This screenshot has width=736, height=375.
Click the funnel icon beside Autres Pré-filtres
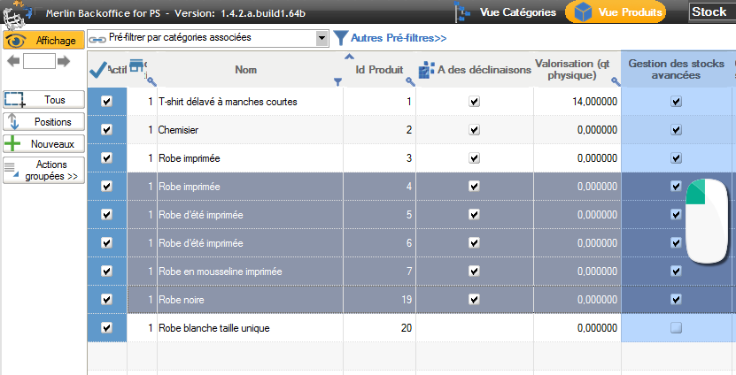340,38
